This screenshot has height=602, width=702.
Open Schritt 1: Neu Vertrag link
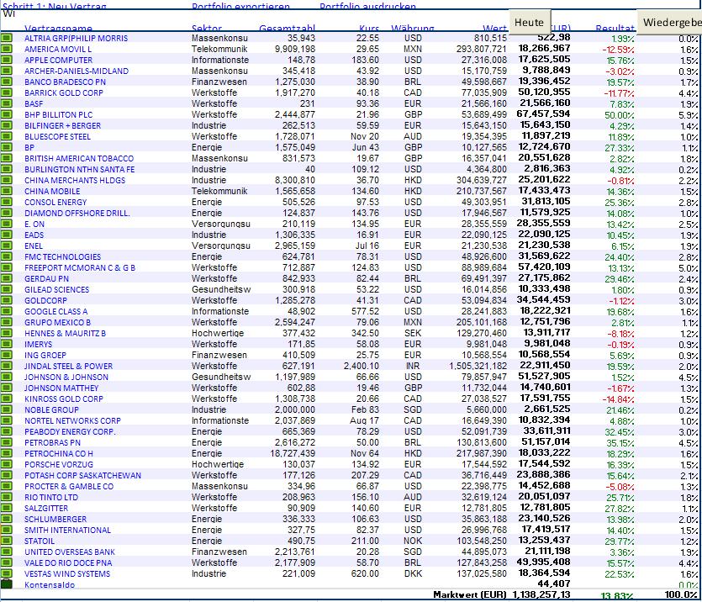coord(54,6)
